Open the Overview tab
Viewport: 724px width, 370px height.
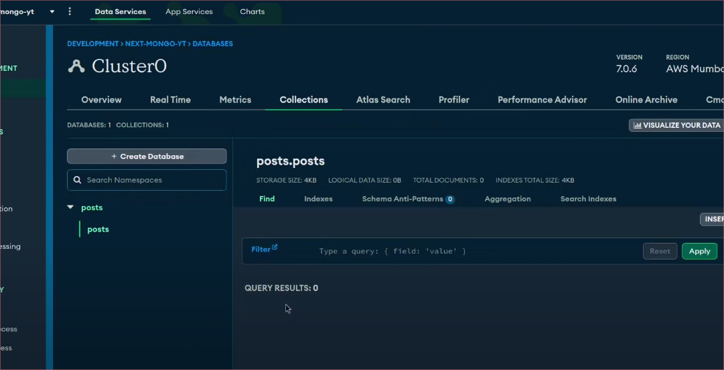click(102, 100)
